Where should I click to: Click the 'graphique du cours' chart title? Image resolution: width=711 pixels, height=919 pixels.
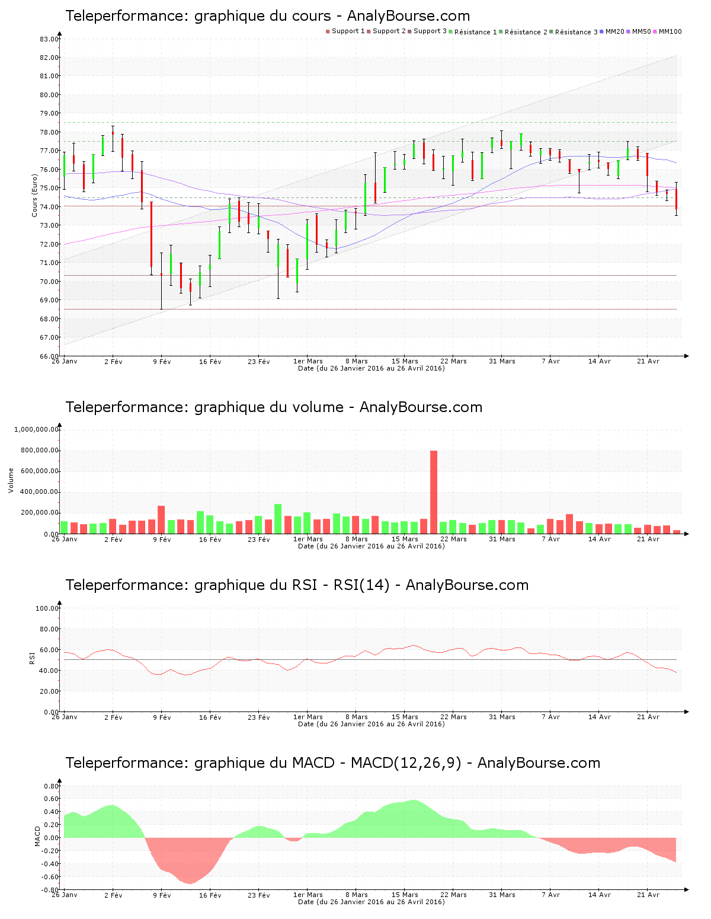(x=268, y=16)
